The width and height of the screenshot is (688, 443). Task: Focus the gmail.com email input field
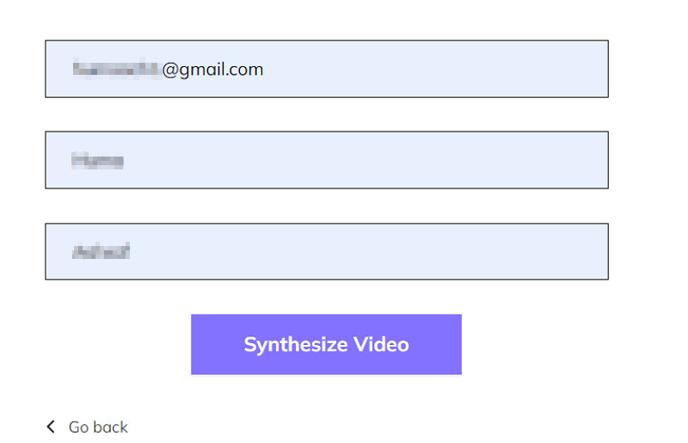point(327,69)
